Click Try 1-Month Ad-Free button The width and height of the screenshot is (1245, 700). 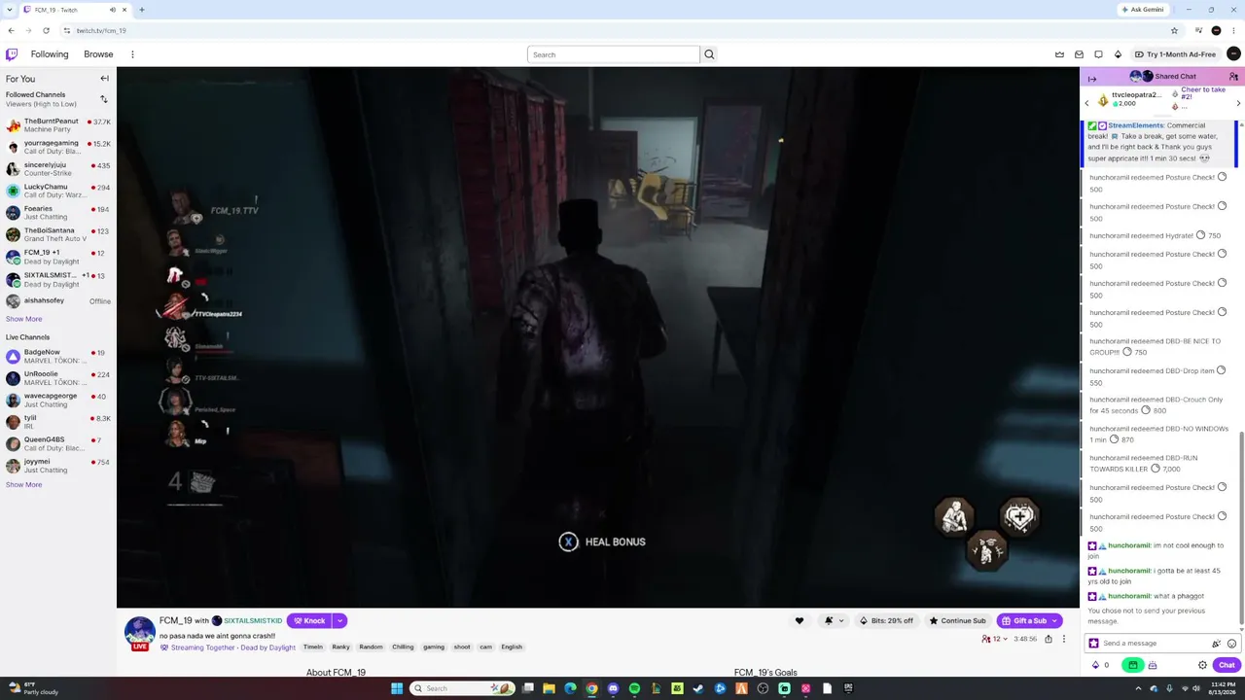point(1175,54)
